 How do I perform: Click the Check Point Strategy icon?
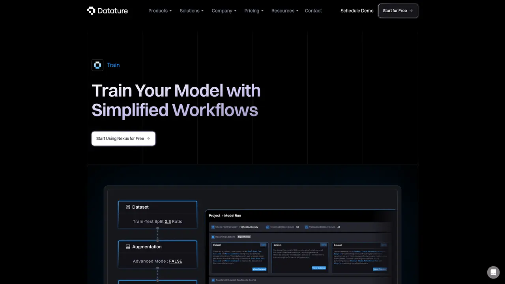(212, 227)
